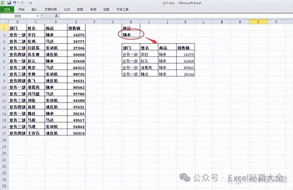Click the 销售额 header cell in column E
This screenshot has width=293, height=190.
click(x=76, y=28)
